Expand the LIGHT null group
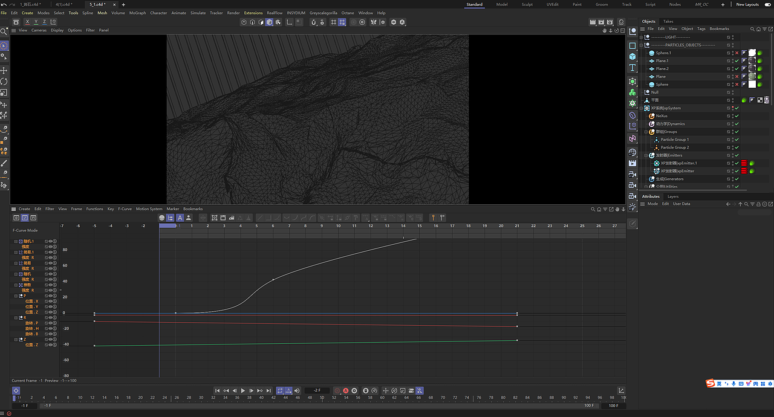Image resolution: width=774 pixels, height=417 pixels. pyautogui.click(x=642, y=37)
